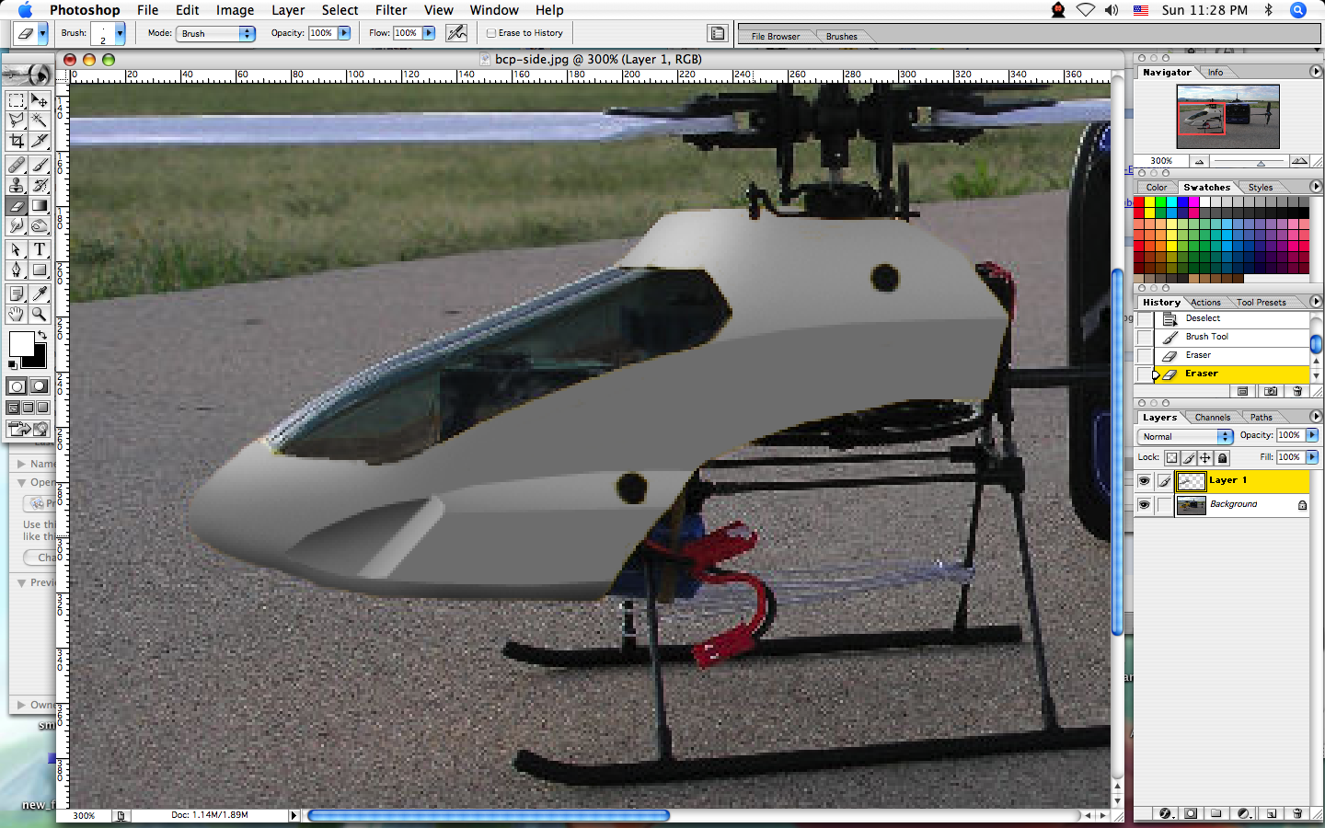This screenshot has width=1325, height=828.
Task: Select the Path Selection arrow tool
Action: pyautogui.click(x=17, y=250)
